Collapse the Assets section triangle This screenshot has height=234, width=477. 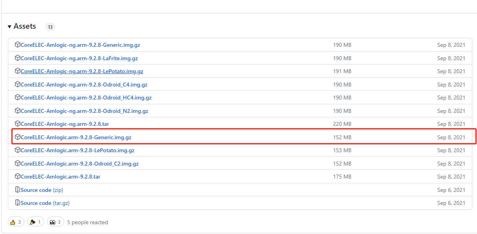click(x=9, y=27)
